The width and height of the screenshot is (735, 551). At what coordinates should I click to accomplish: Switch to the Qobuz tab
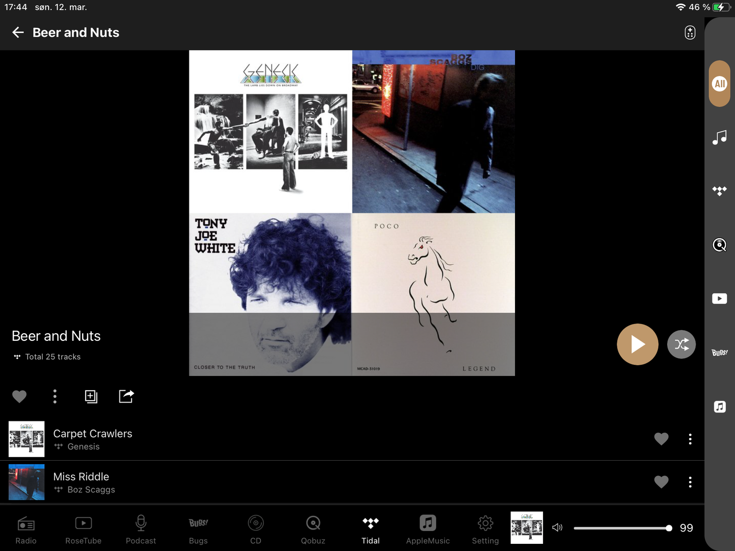coord(313,530)
